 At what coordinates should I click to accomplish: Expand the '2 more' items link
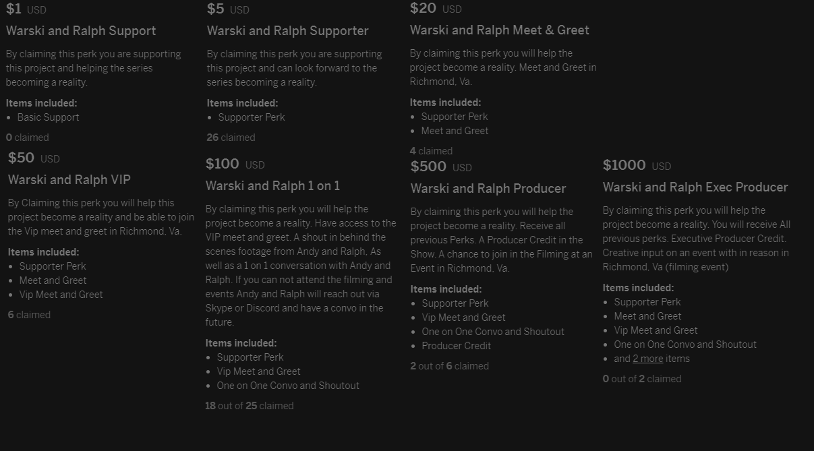[x=647, y=359]
